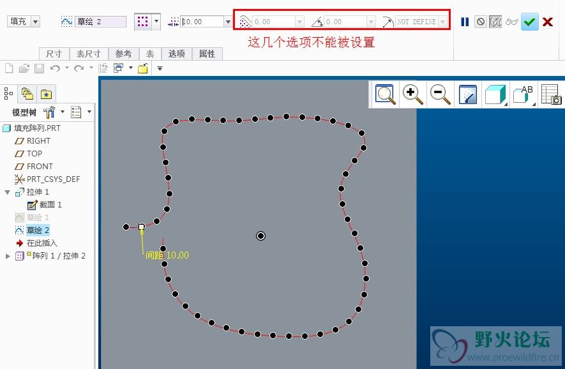Select the RIGHT datum plane

33,141
